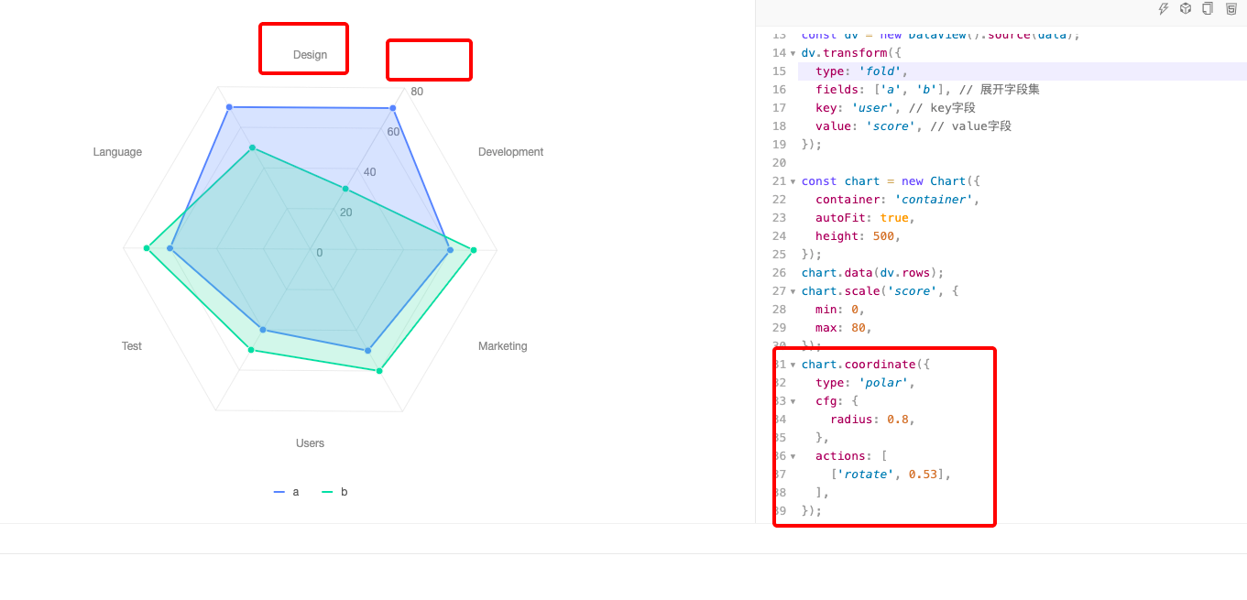Copy the code using the copy icon
The width and height of the screenshot is (1247, 600).
pyautogui.click(x=1208, y=8)
